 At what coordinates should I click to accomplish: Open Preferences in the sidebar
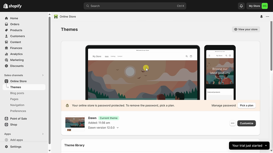18,111
